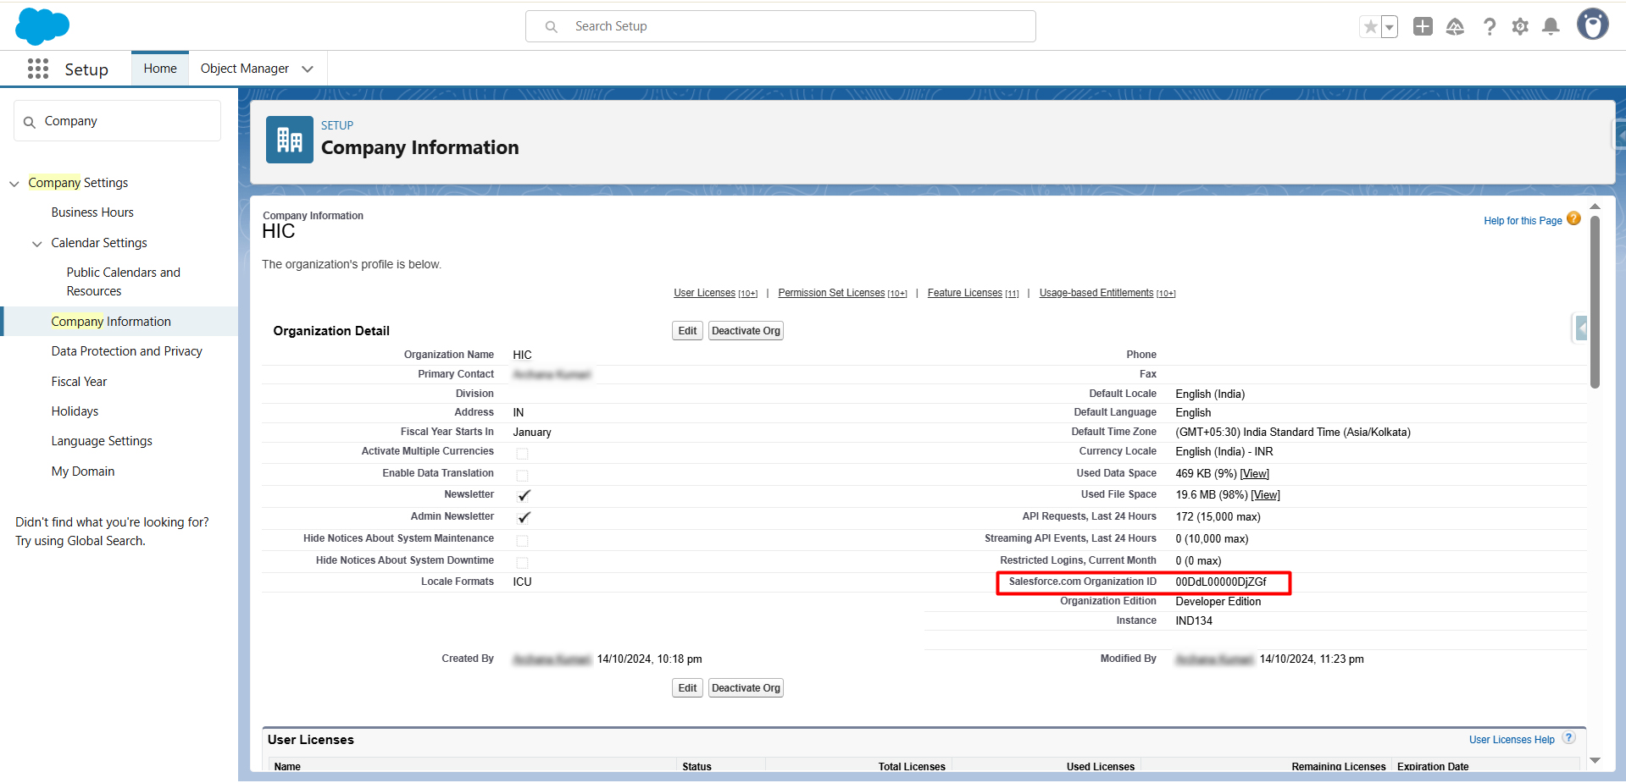
Task: Toggle the Newsletter checkbox
Action: coord(523,496)
